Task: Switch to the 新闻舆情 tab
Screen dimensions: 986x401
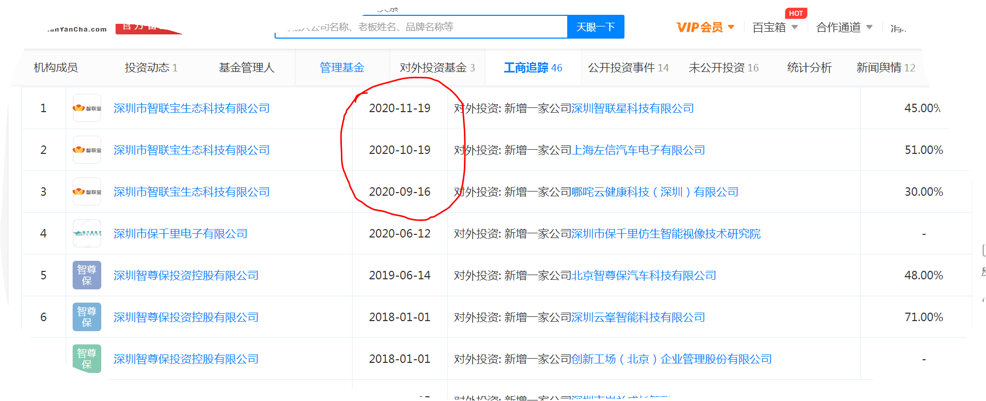Action: [x=886, y=68]
